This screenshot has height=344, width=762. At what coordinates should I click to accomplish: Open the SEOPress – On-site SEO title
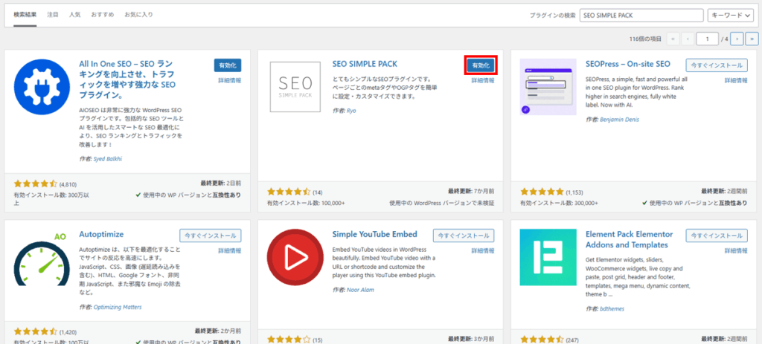point(628,64)
